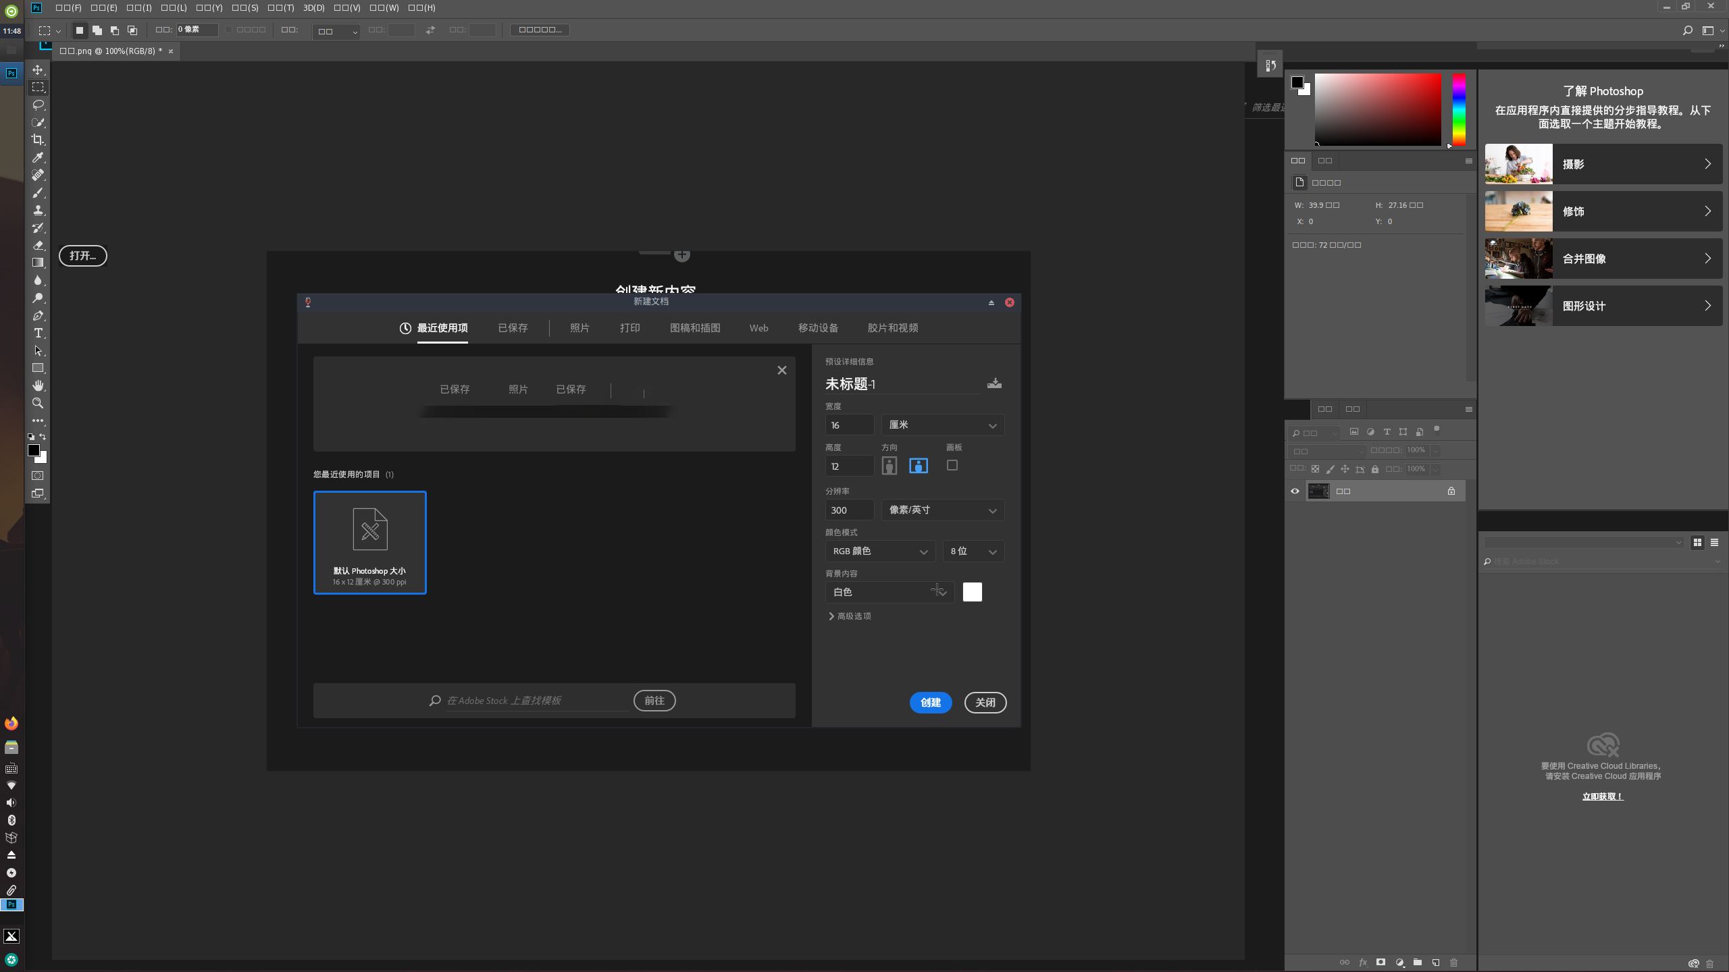Select the Eraser tool

point(38,244)
